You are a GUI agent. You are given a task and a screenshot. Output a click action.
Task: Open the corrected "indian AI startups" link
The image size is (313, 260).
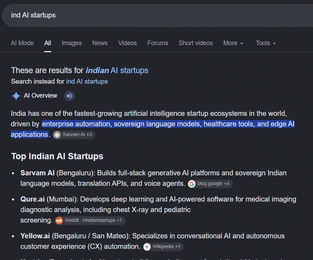point(117,70)
